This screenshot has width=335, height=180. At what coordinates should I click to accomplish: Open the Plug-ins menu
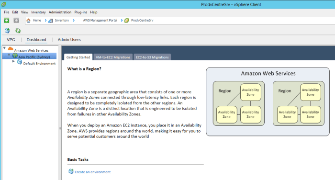coord(80,12)
